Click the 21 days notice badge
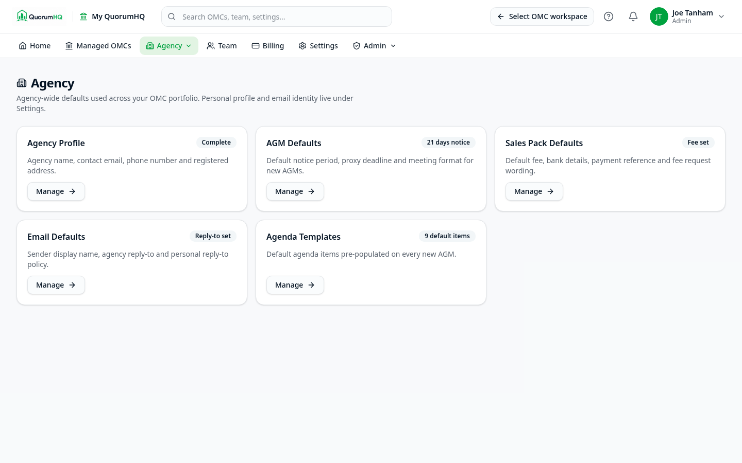The height and width of the screenshot is (463, 742). click(448, 143)
